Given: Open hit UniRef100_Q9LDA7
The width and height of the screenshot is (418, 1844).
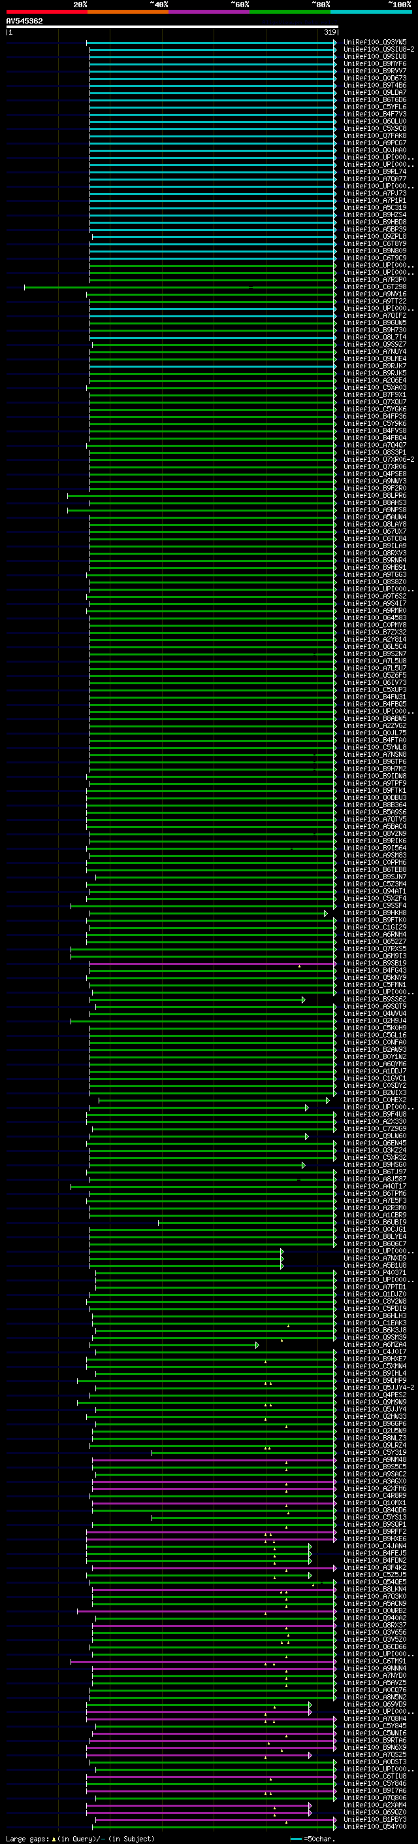Looking at the screenshot, I should click(375, 92).
